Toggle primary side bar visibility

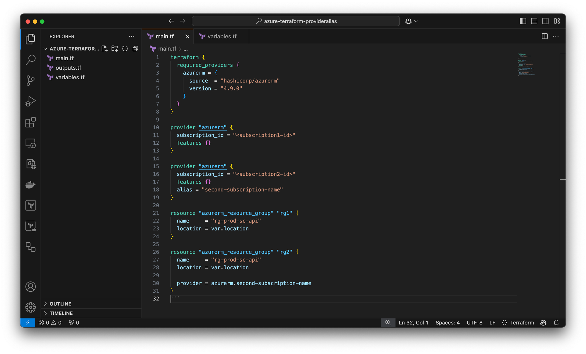point(523,21)
